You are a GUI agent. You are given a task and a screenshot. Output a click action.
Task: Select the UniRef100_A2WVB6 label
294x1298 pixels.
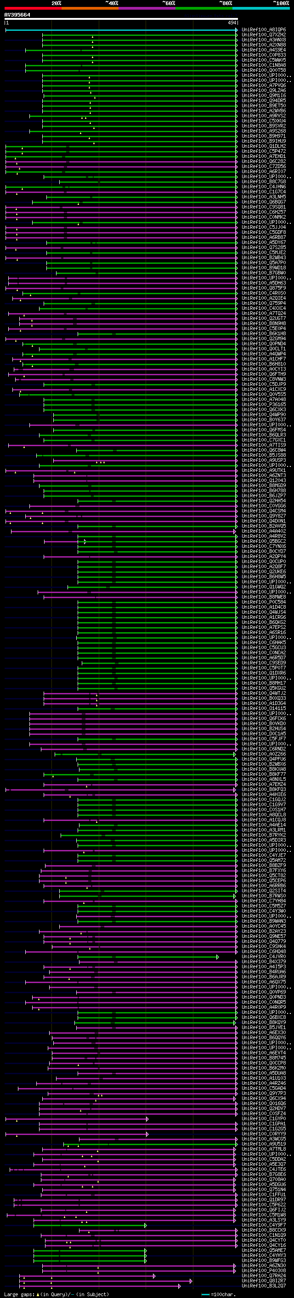point(264,111)
